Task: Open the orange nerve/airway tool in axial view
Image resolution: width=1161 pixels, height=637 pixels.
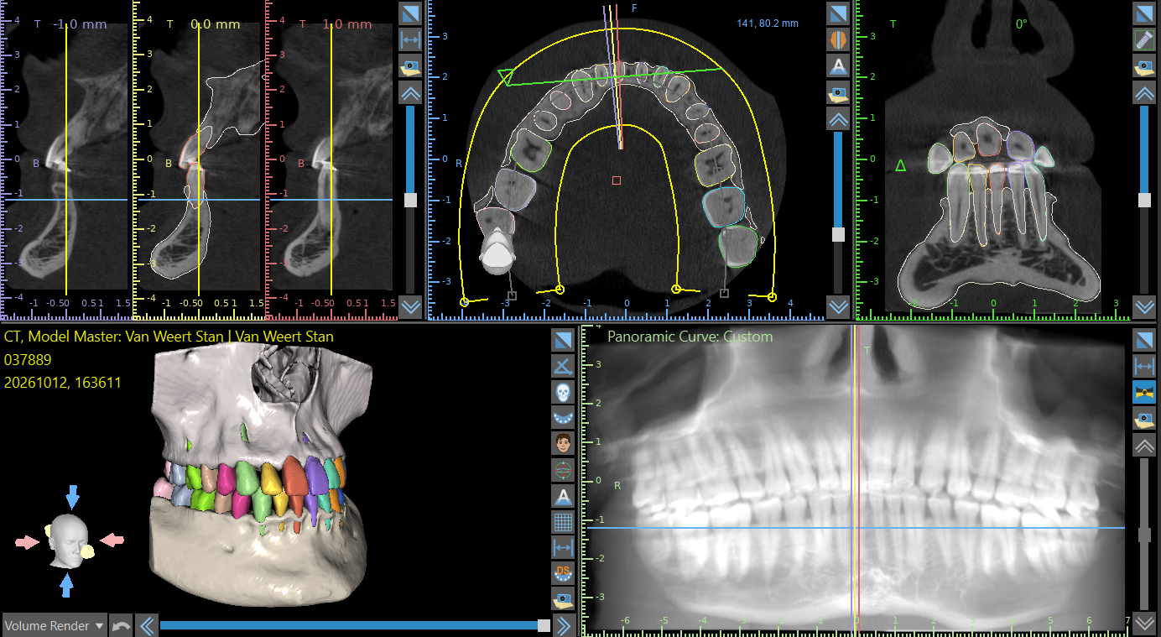Action: (x=838, y=39)
